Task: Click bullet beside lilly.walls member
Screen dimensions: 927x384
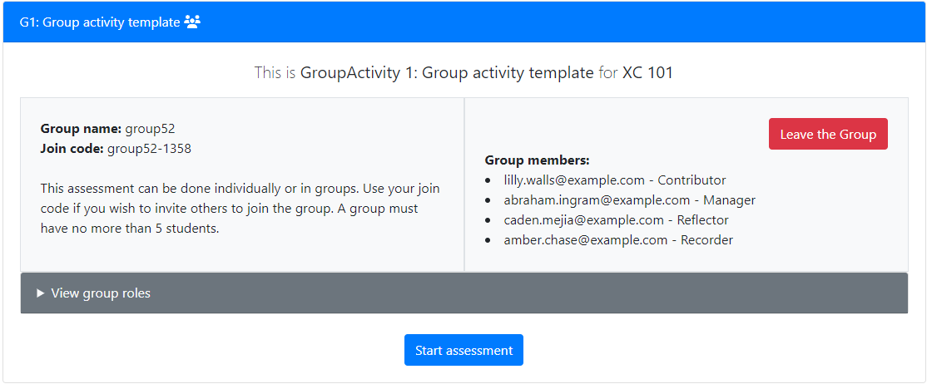Action: [x=488, y=180]
